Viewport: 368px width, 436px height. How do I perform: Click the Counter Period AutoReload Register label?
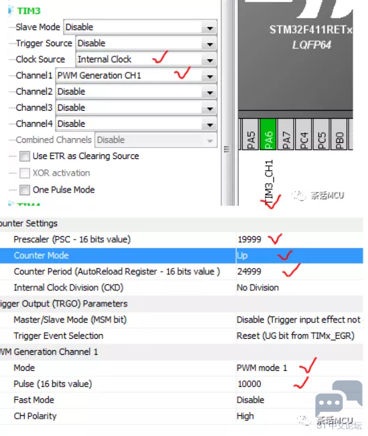pos(117,272)
